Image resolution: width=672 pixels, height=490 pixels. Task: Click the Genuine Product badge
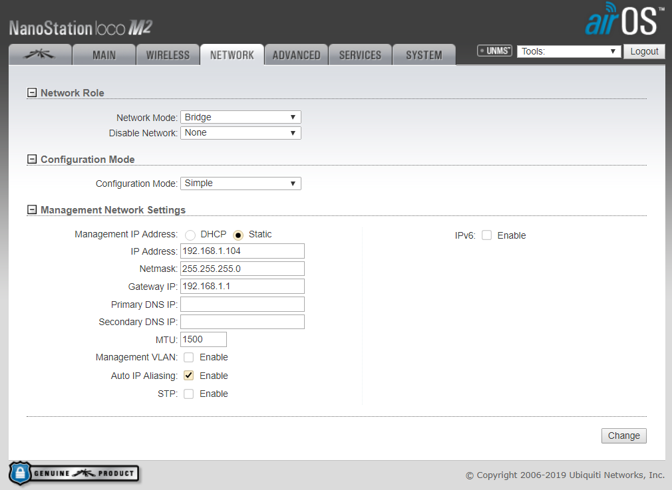[74, 473]
